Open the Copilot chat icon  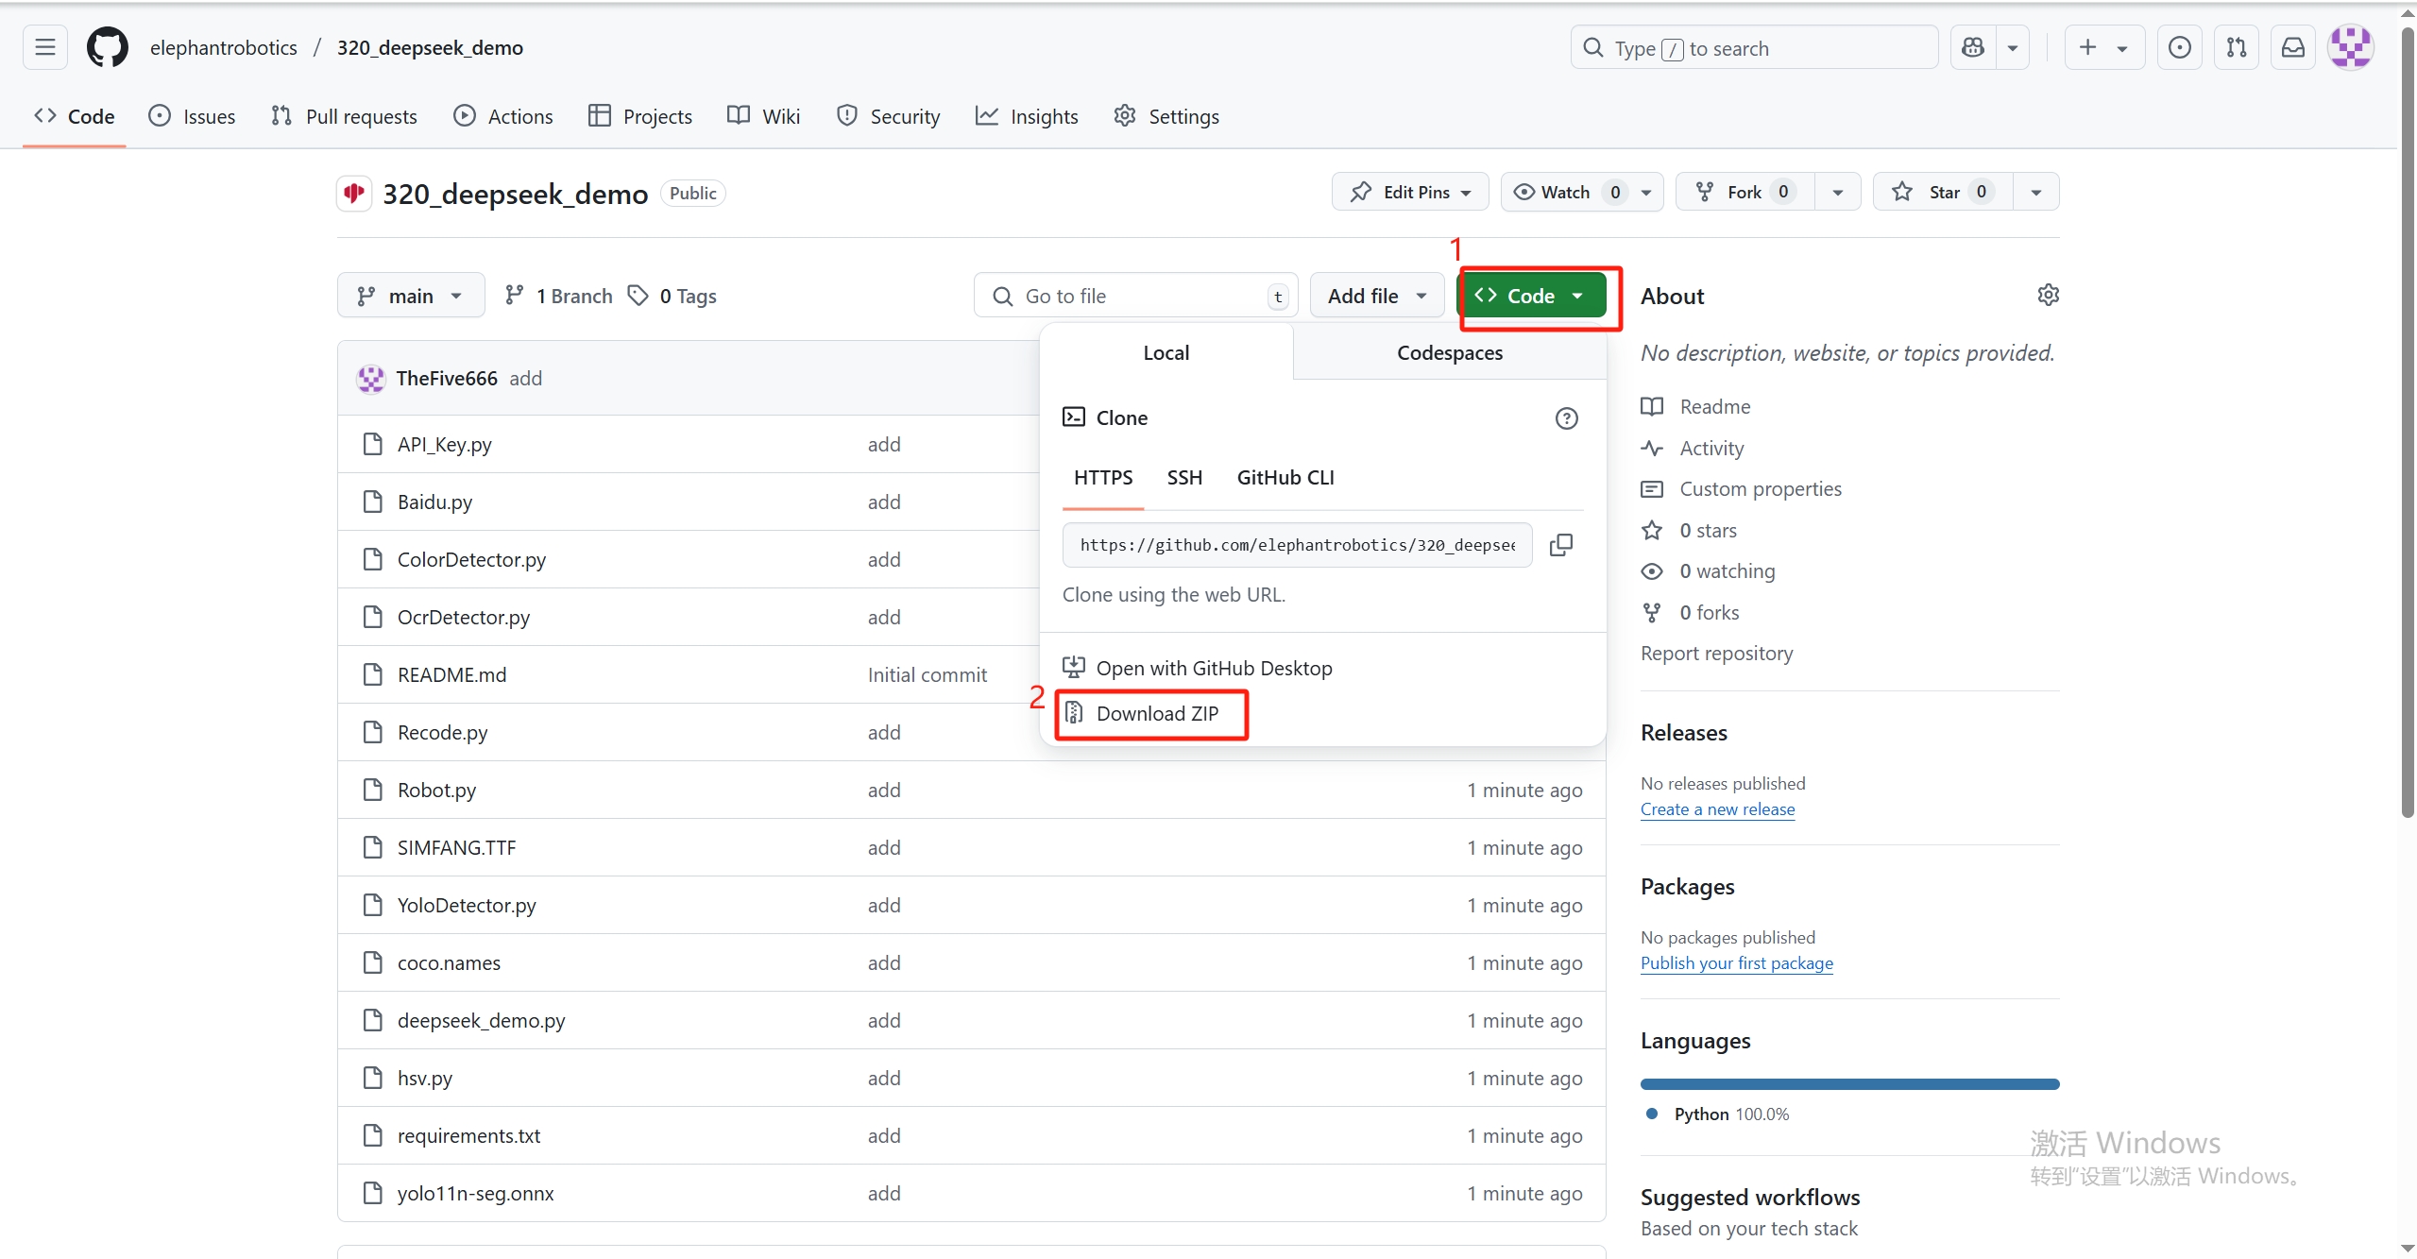point(1973,47)
